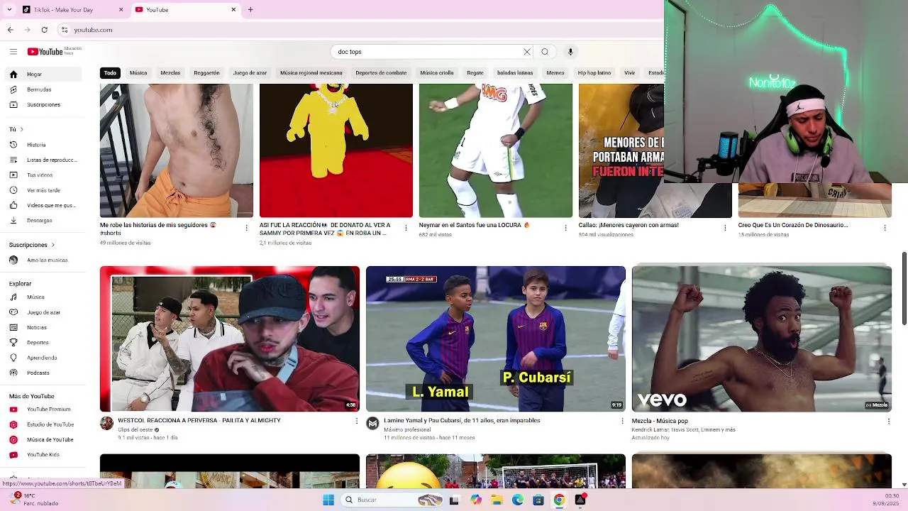This screenshot has width=908, height=511.
Task: Select the Reggaetón filter chip
Action: click(x=206, y=73)
